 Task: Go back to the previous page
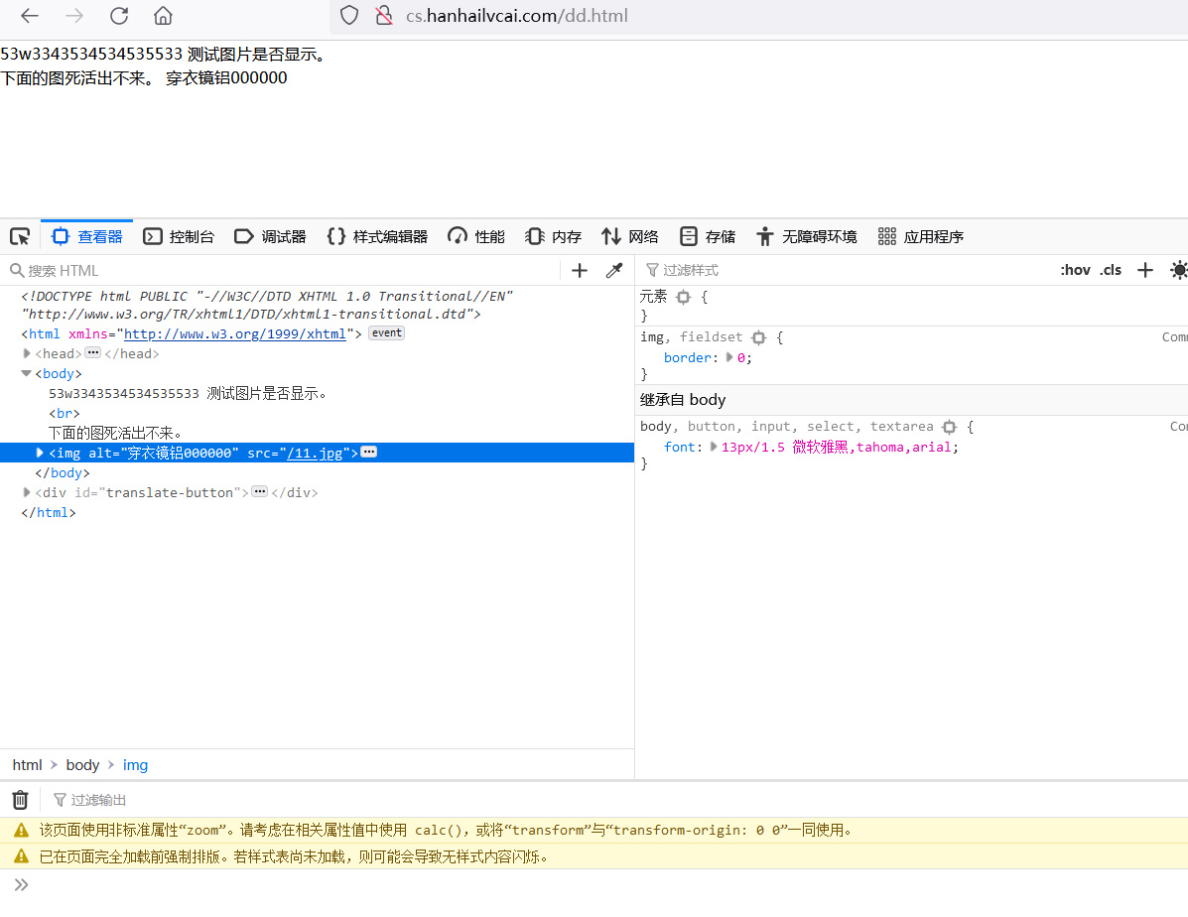coord(30,16)
